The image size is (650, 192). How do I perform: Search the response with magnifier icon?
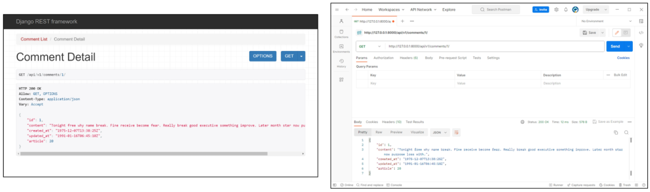tap(626, 133)
